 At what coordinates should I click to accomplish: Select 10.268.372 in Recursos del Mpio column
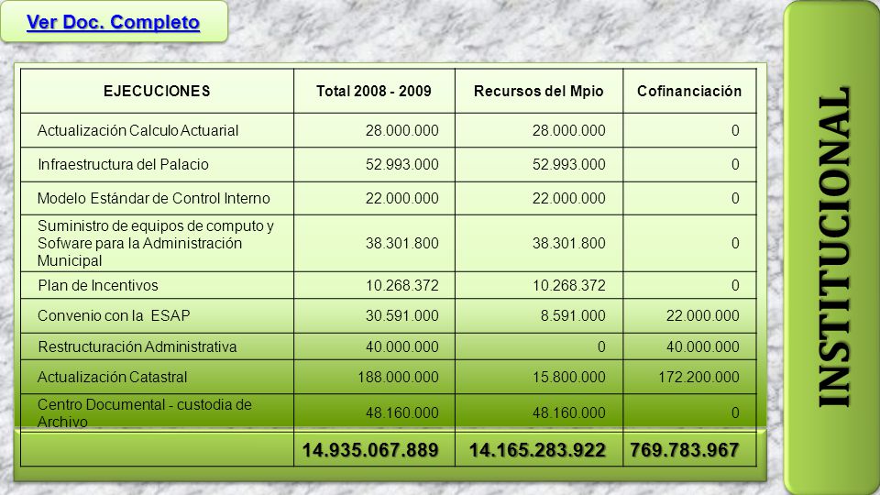click(x=569, y=285)
